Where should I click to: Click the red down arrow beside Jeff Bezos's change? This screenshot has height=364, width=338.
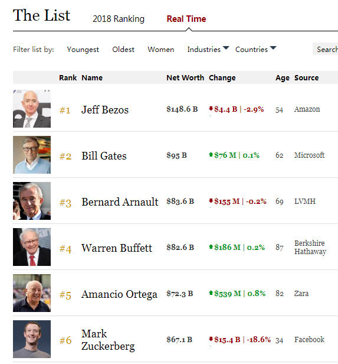coord(211,108)
